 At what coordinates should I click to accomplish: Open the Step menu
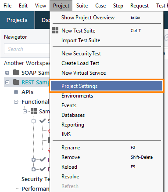coord(118,6)
